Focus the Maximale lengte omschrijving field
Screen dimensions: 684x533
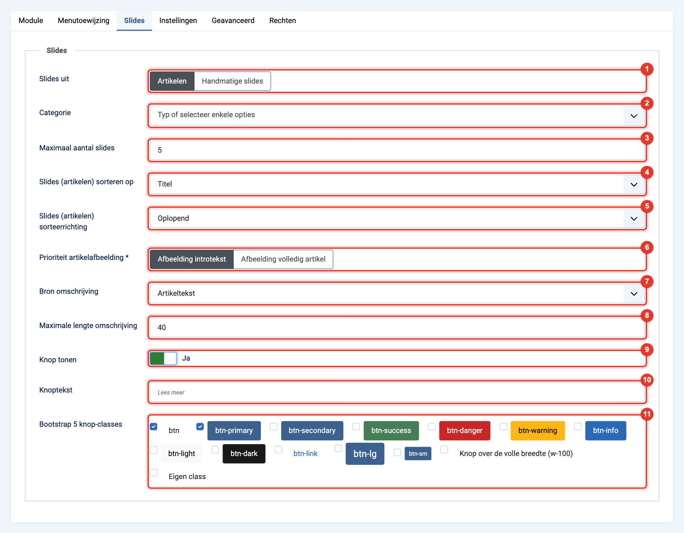(397, 328)
